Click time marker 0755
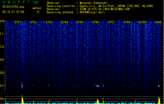Viewport: 164px width, 104px height. pos(80,22)
